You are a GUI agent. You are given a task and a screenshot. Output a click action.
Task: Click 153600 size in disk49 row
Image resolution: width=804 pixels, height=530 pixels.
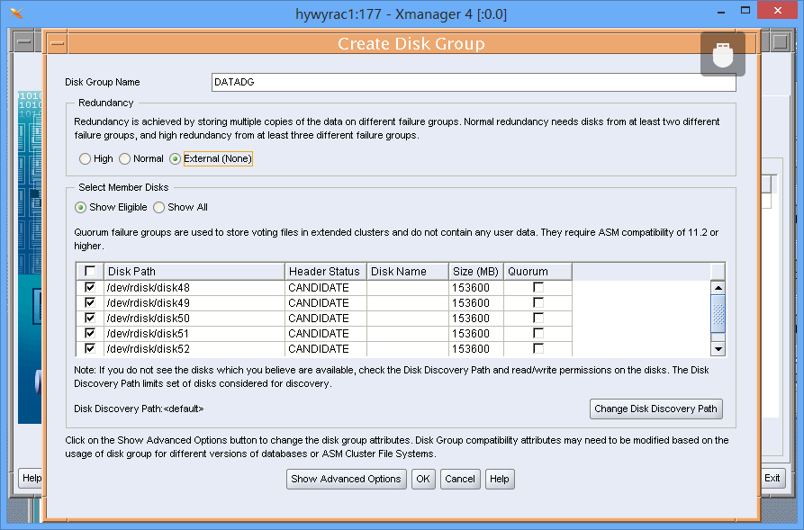tap(476, 303)
